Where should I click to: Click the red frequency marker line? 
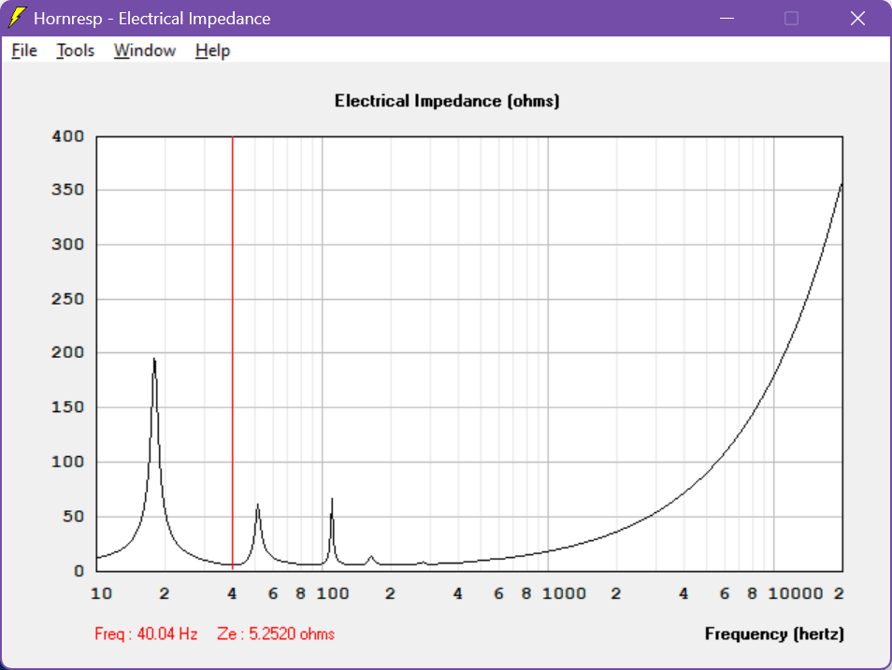(233, 352)
